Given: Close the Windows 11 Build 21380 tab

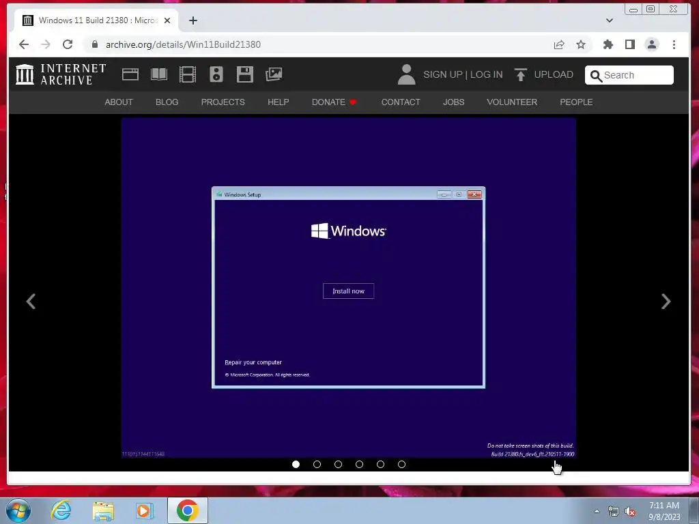Looking at the screenshot, I should (x=167, y=20).
